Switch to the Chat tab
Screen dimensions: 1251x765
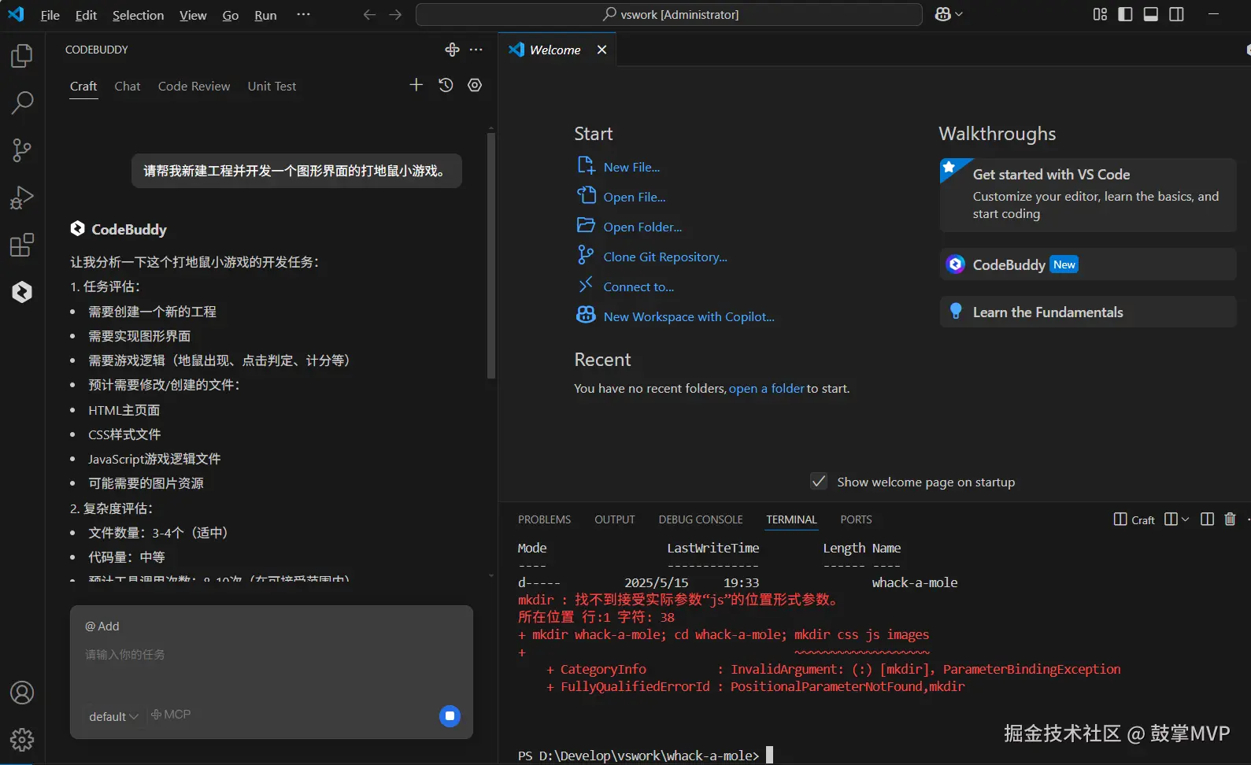[x=128, y=86]
